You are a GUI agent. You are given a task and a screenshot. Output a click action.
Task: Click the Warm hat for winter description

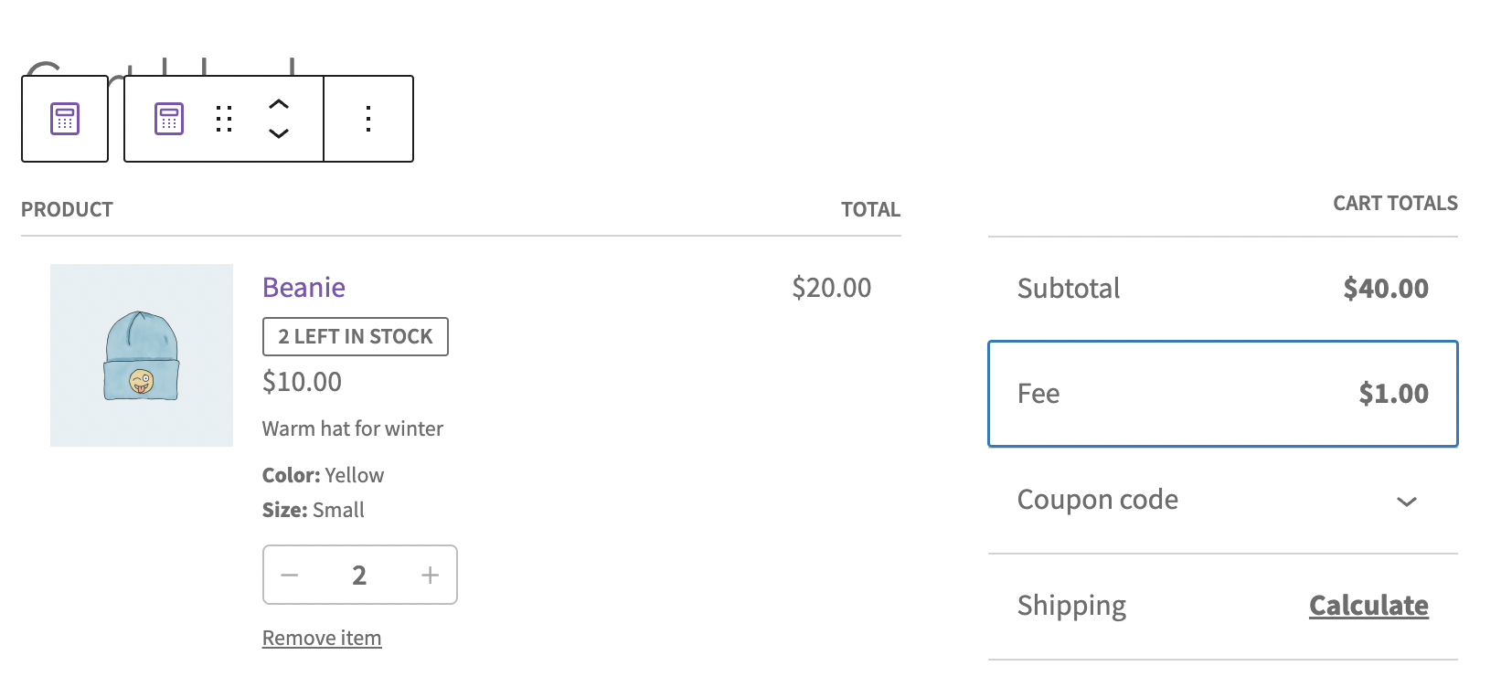(352, 428)
